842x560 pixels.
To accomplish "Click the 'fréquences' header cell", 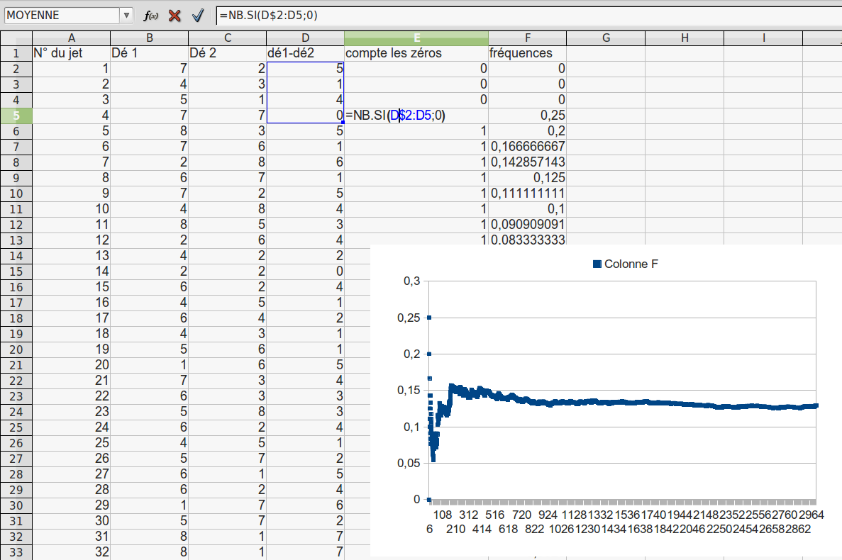I will coord(527,53).
